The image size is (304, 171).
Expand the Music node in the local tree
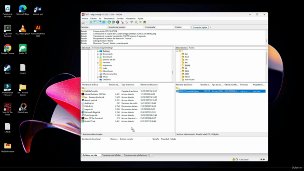click(x=98, y=77)
